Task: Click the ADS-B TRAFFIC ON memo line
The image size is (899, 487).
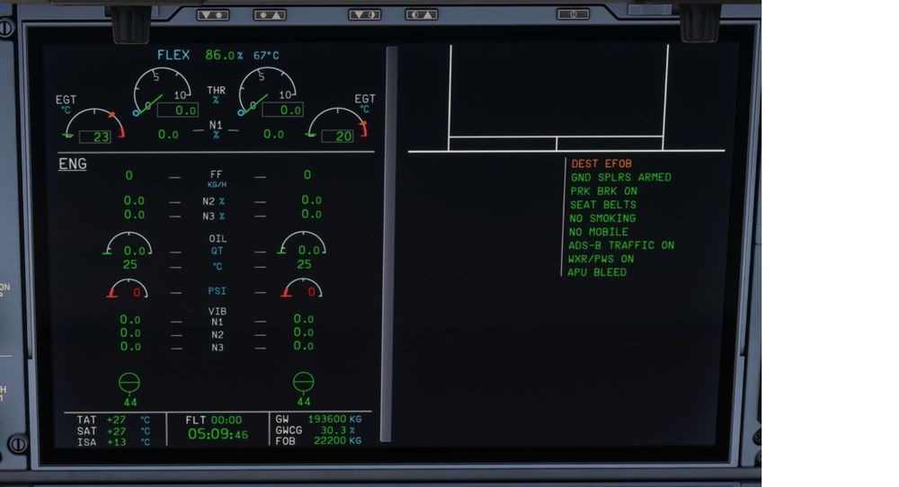Action: point(621,245)
